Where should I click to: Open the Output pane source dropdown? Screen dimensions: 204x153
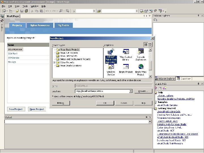click(150, 122)
